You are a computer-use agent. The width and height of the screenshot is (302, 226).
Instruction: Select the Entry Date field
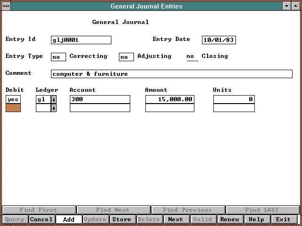click(x=218, y=40)
